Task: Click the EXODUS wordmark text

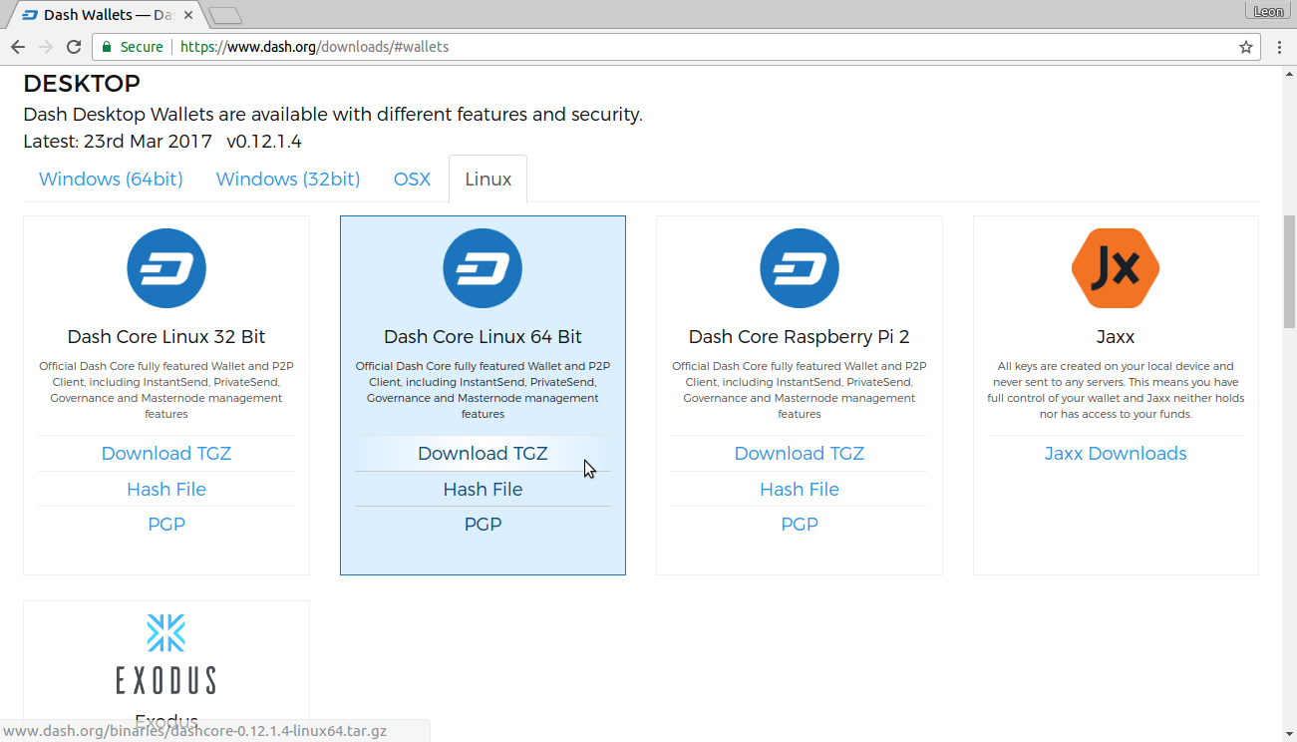Action: pos(165,680)
